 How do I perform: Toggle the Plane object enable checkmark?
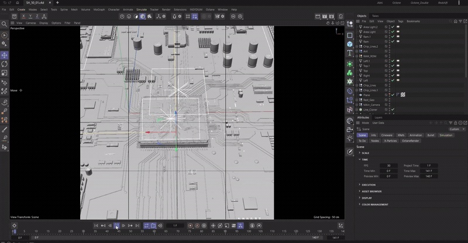(x=393, y=95)
